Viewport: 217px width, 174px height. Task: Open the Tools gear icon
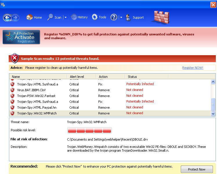pos(95,17)
